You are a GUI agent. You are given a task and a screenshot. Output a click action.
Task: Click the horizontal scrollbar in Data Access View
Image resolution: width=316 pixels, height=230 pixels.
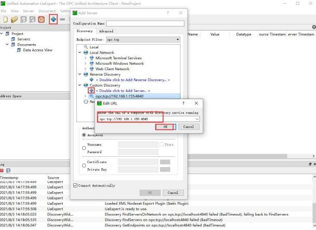(x=238, y=156)
